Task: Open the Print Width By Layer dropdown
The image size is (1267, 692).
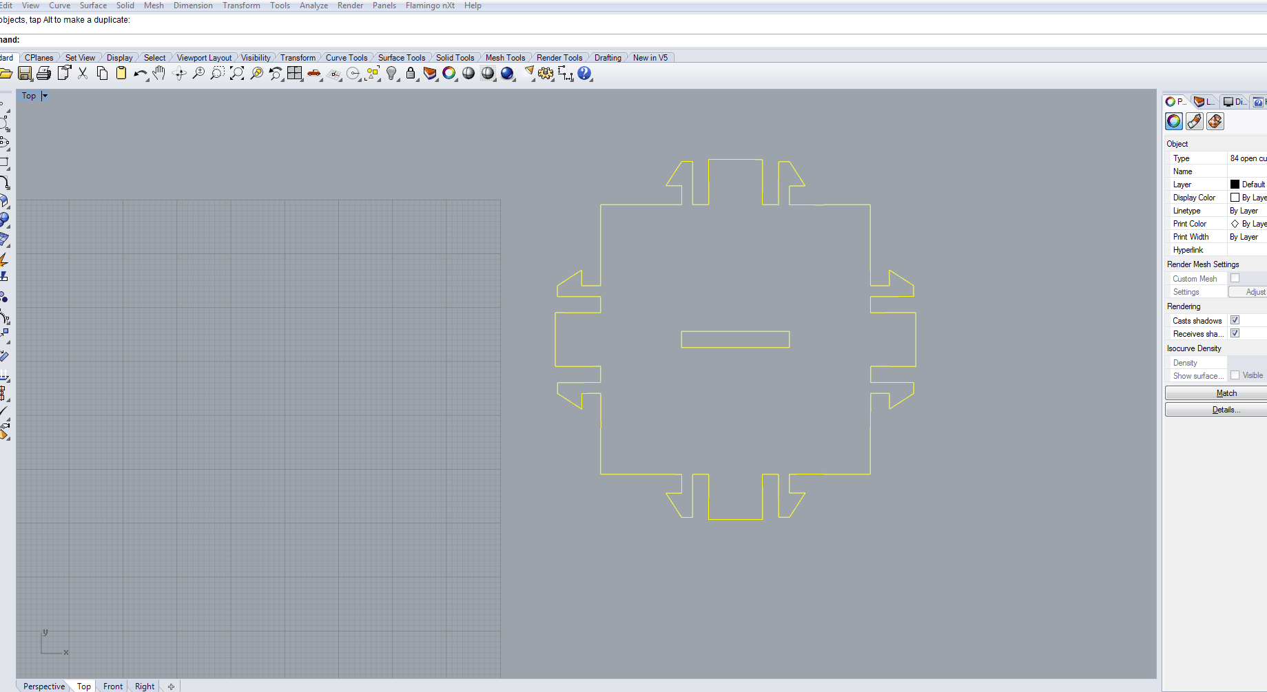Action: [1247, 237]
